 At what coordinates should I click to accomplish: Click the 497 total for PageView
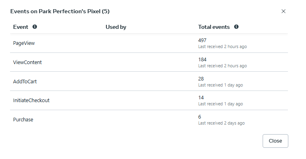202,40
